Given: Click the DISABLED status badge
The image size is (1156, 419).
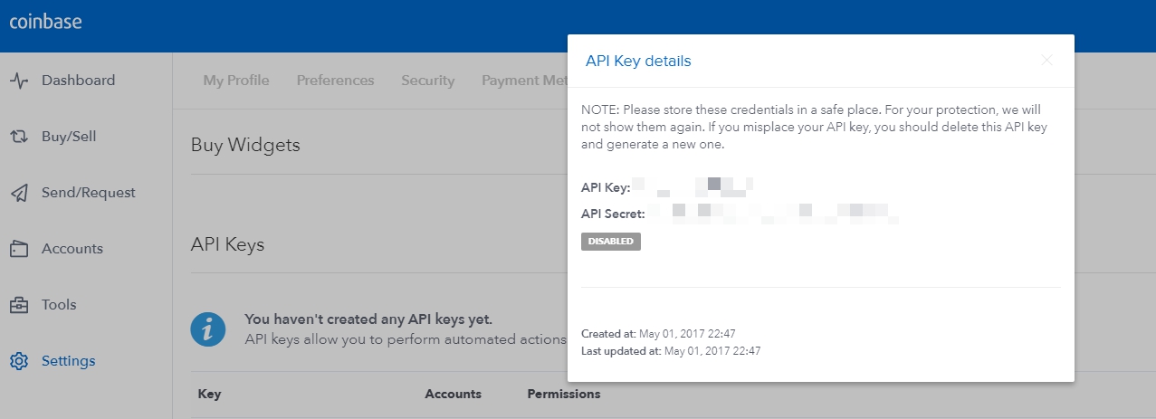Looking at the screenshot, I should [611, 242].
